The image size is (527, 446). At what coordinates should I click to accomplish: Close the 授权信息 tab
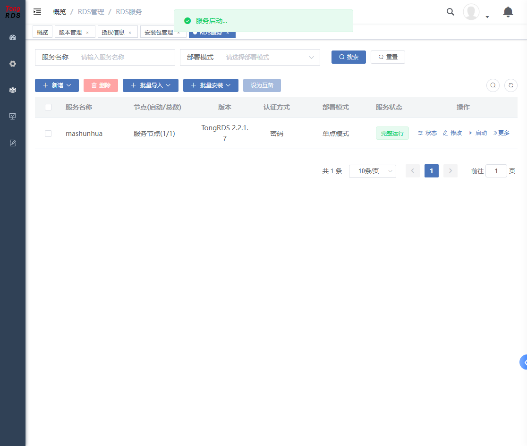pyautogui.click(x=130, y=33)
